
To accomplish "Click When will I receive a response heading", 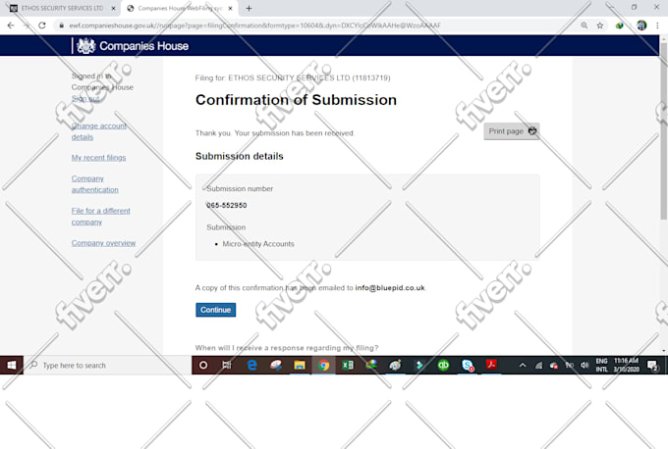I will point(287,348).
